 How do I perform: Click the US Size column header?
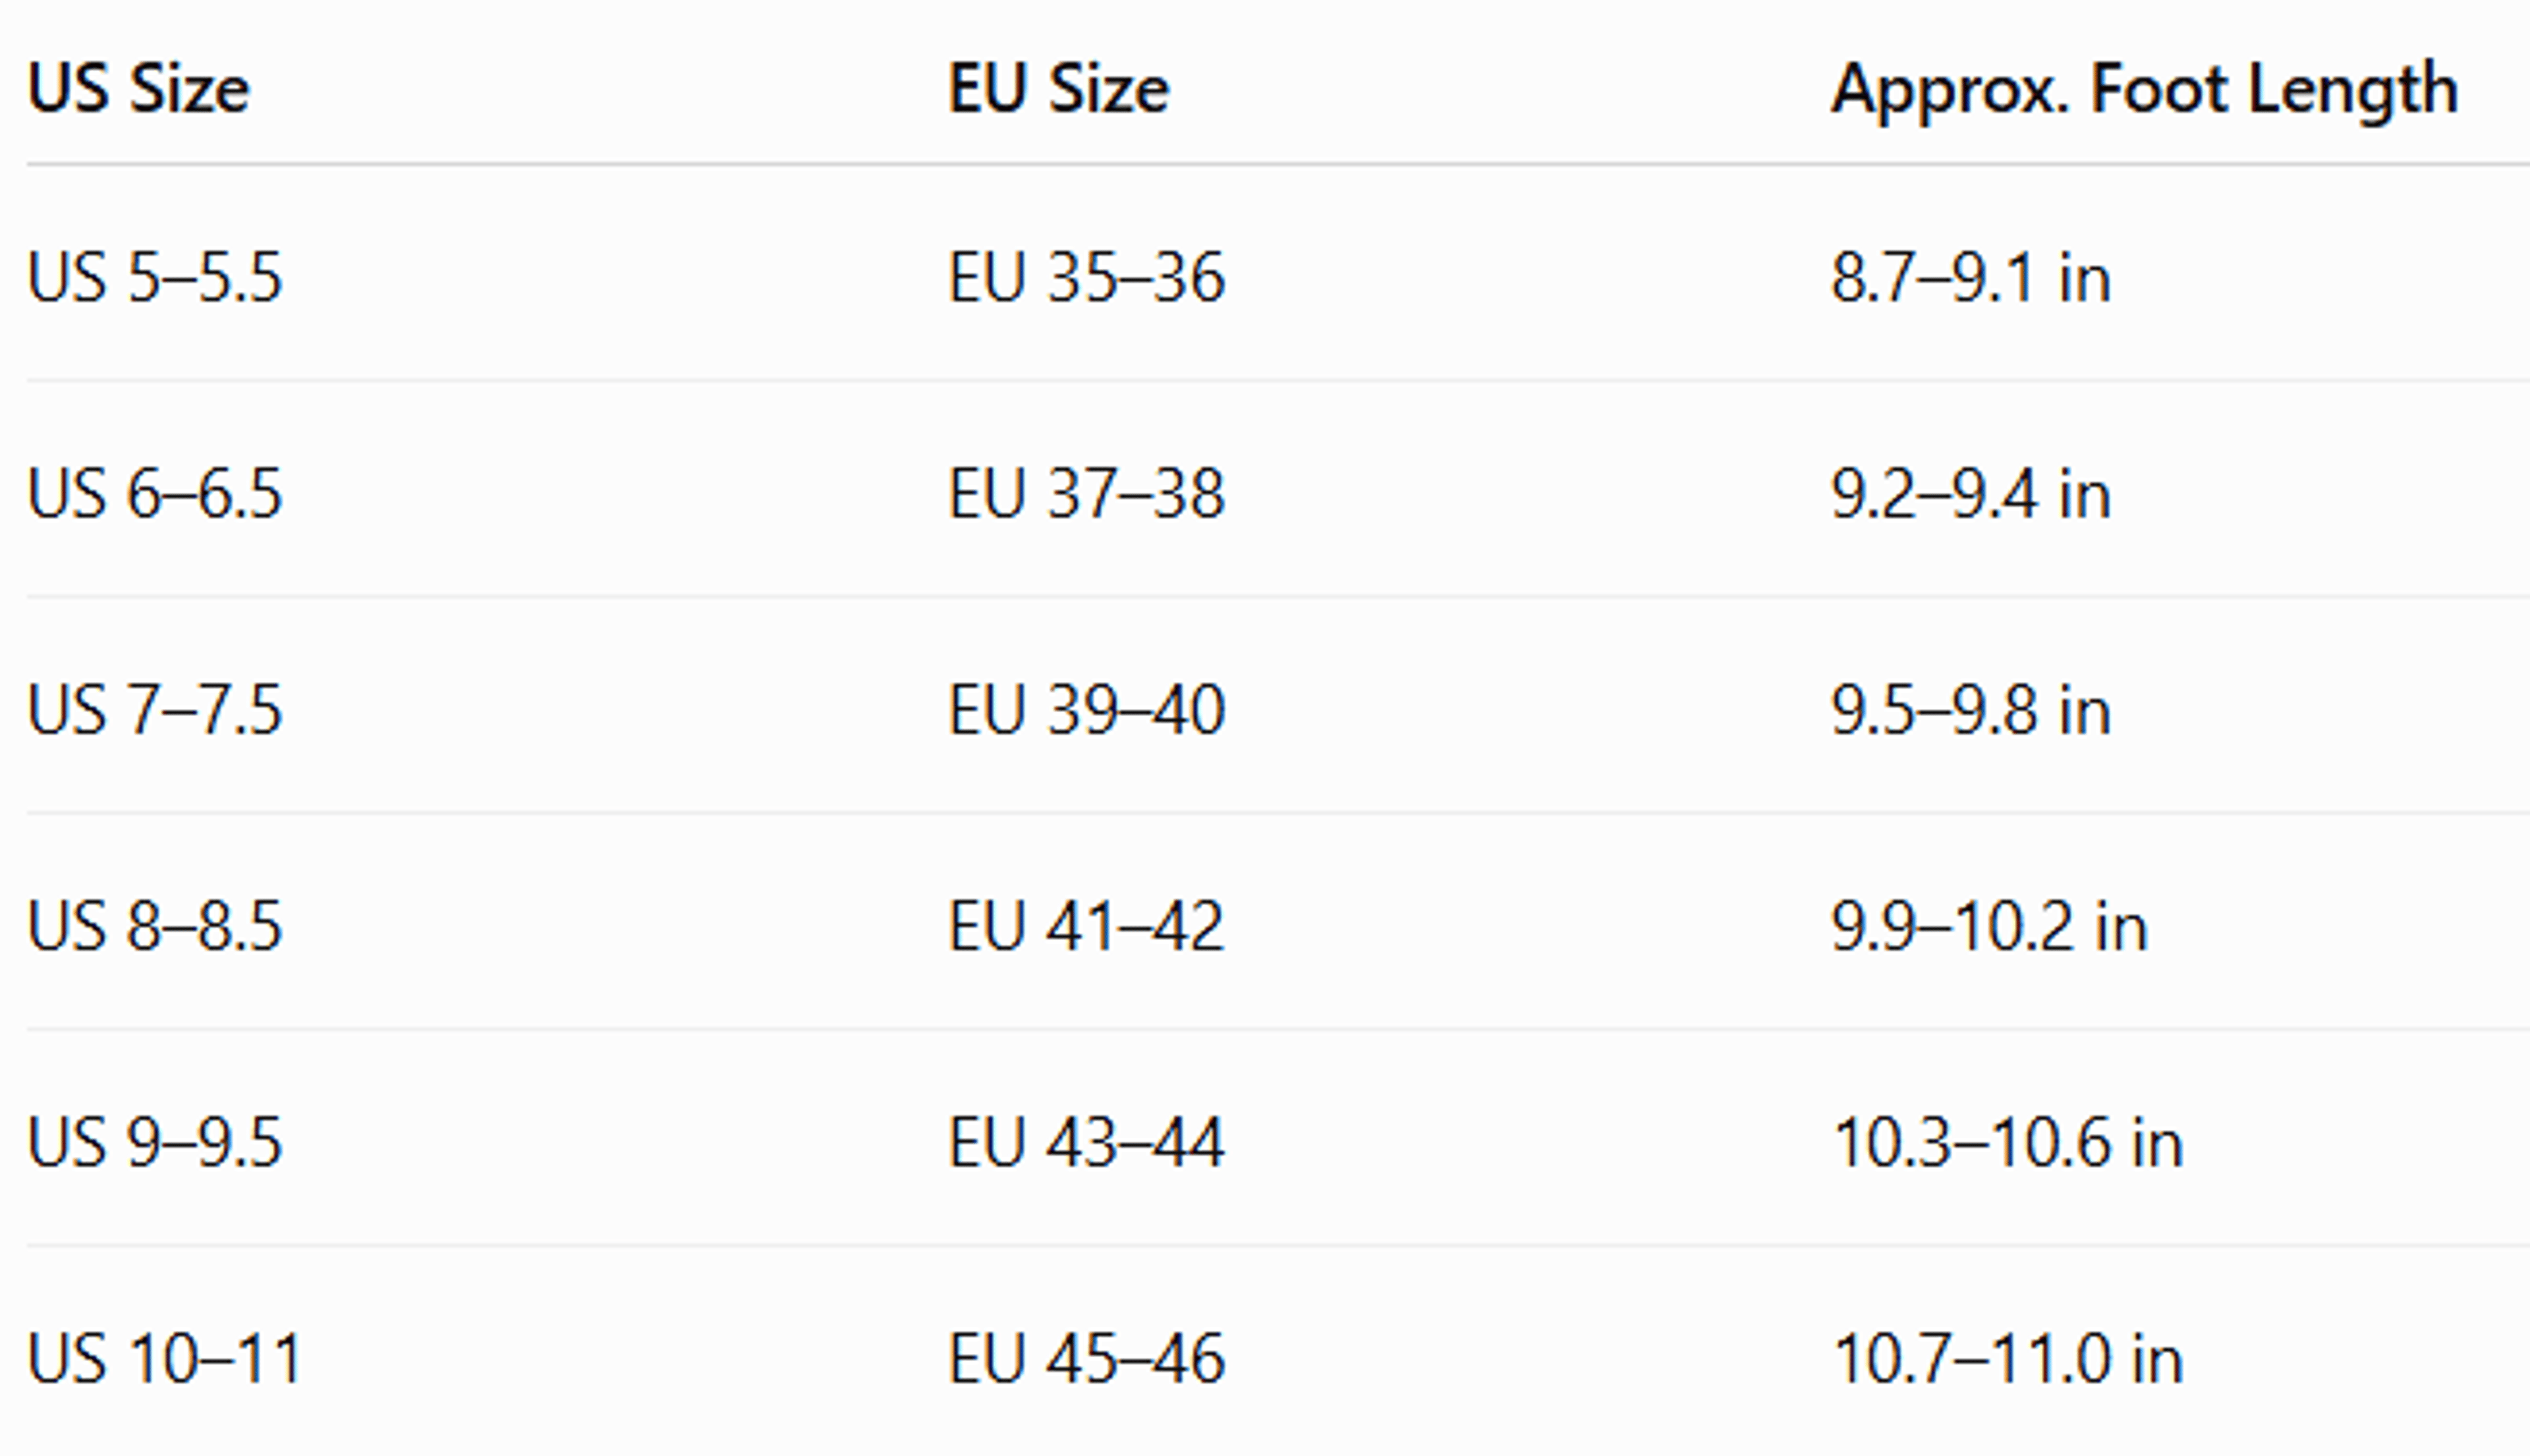(138, 89)
